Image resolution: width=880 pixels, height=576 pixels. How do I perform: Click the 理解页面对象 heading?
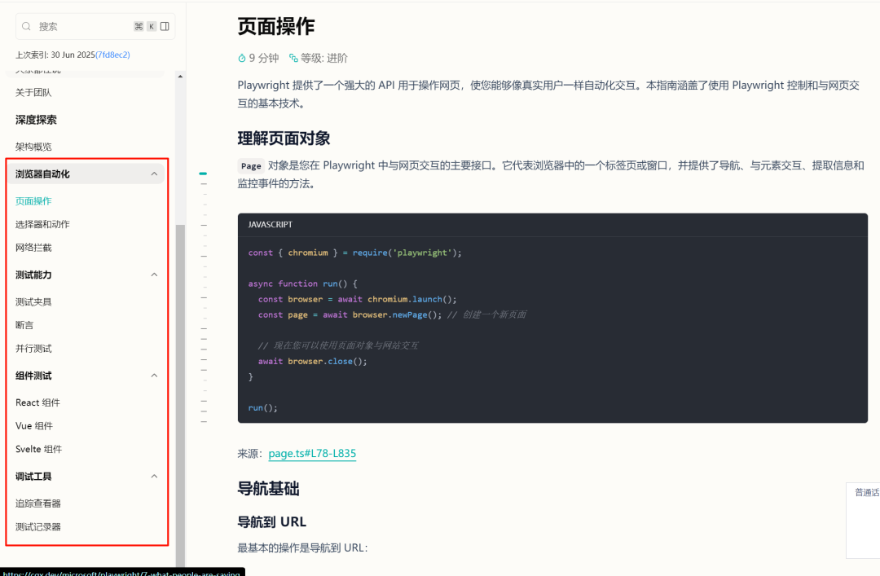pos(284,139)
